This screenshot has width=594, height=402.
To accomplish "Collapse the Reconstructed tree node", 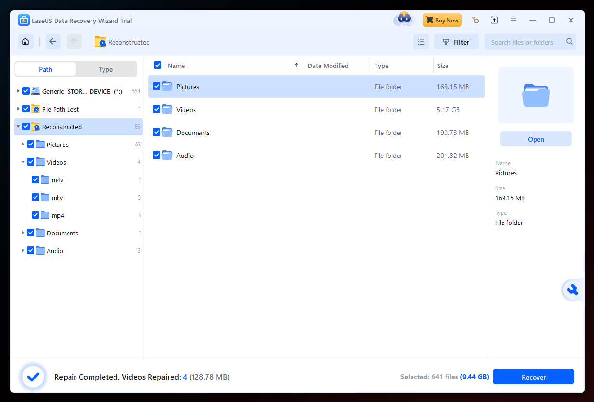I will coord(18,127).
